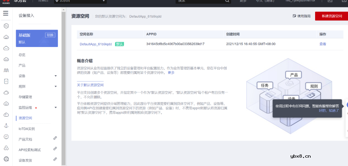348x166 pixels.
Task: Click the three-peak wave icon in left rail
Action: [6, 70]
